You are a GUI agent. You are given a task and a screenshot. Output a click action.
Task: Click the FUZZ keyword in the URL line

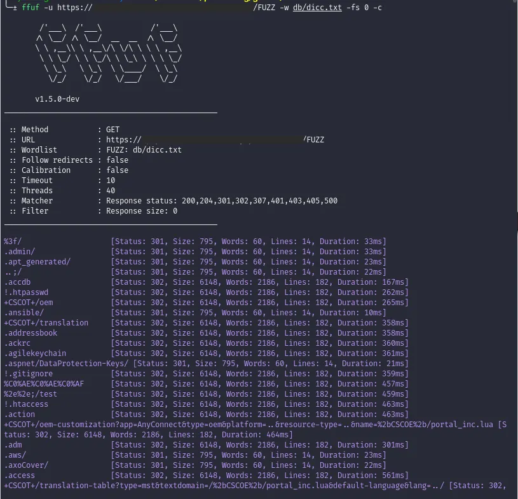point(315,140)
